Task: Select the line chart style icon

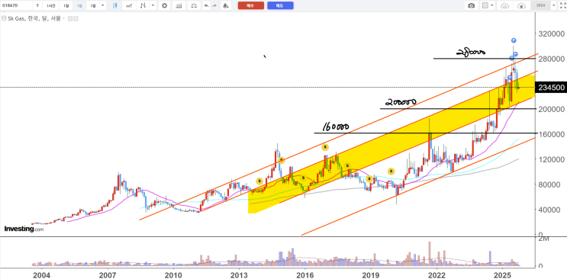Action: 129,5
